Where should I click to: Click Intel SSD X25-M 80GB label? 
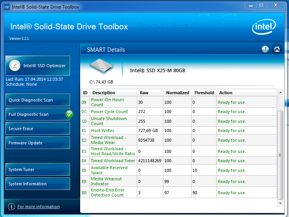(158, 70)
